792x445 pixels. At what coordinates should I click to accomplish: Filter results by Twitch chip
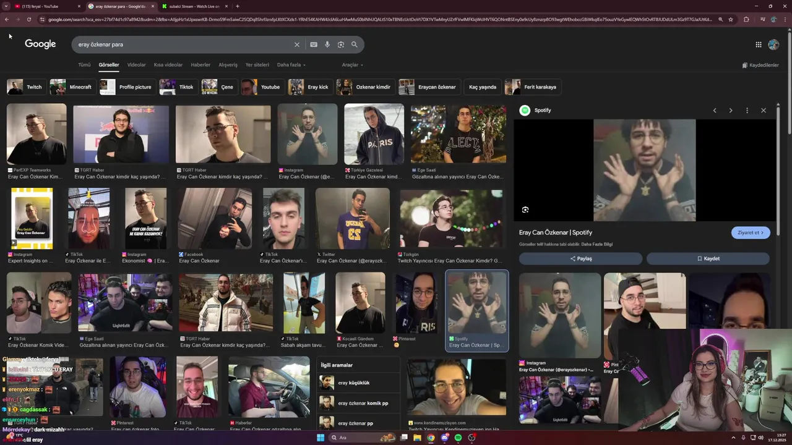point(25,87)
